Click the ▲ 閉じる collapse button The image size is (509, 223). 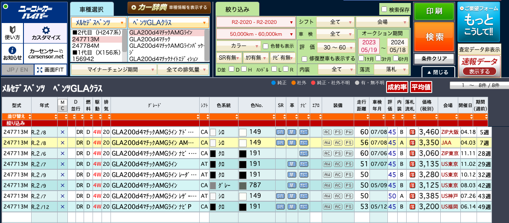438,72
